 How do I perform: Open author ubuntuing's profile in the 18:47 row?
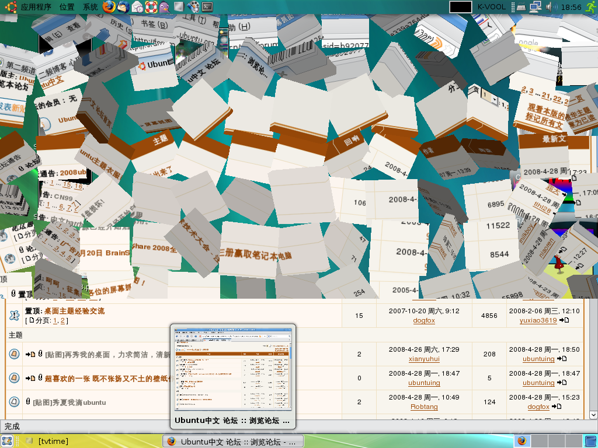(424, 383)
